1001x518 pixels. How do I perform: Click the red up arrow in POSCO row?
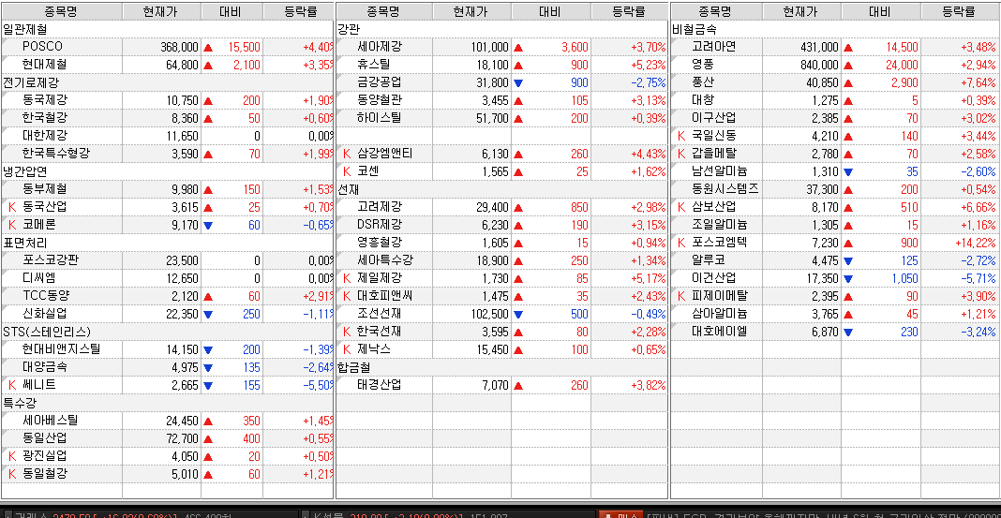(x=208, y=47)
